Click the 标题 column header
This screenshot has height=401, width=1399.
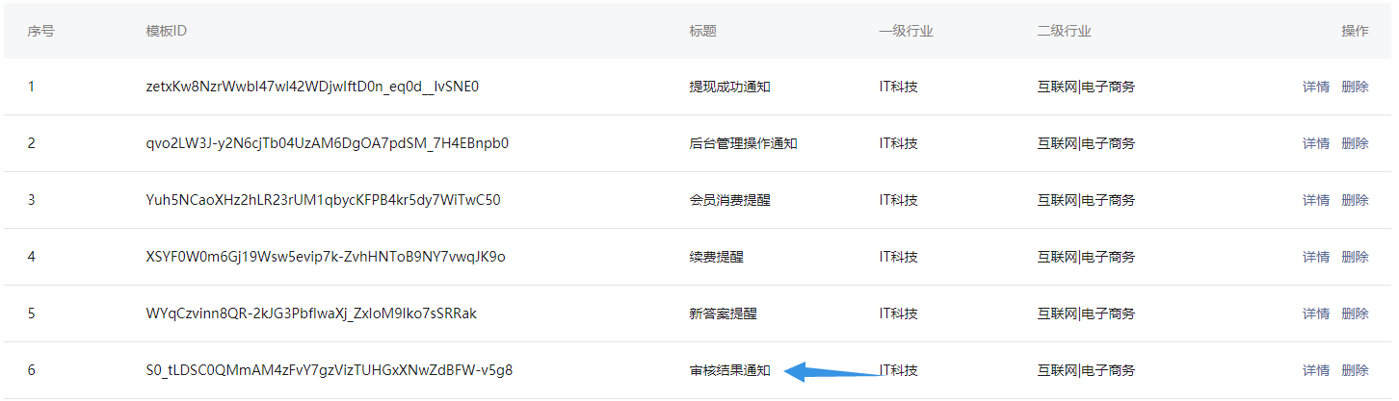(702, 31)
